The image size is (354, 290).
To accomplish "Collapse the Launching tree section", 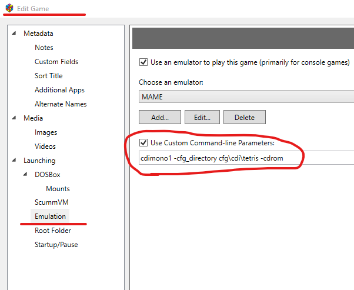I will click(x=14, y=161).
